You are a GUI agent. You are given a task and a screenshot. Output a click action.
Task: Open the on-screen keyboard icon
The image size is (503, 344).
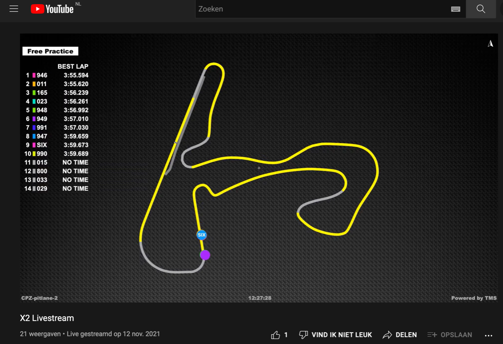pos(456,9)
